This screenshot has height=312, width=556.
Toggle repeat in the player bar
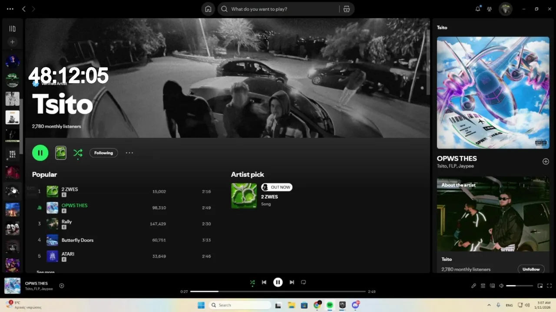[304, 282]
